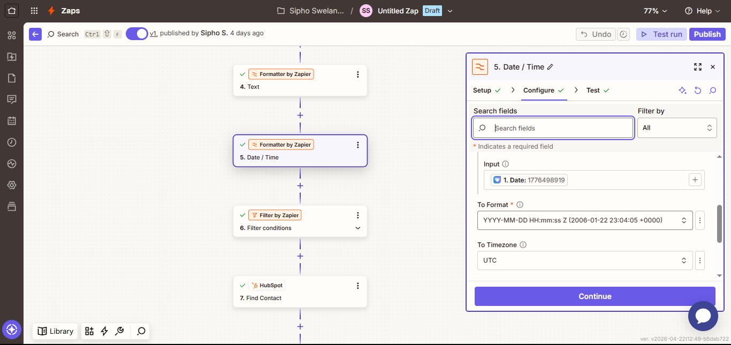Click the 1. Date pill in Input
This screenshot has height=345, width=731.
[x=529, y=180]
